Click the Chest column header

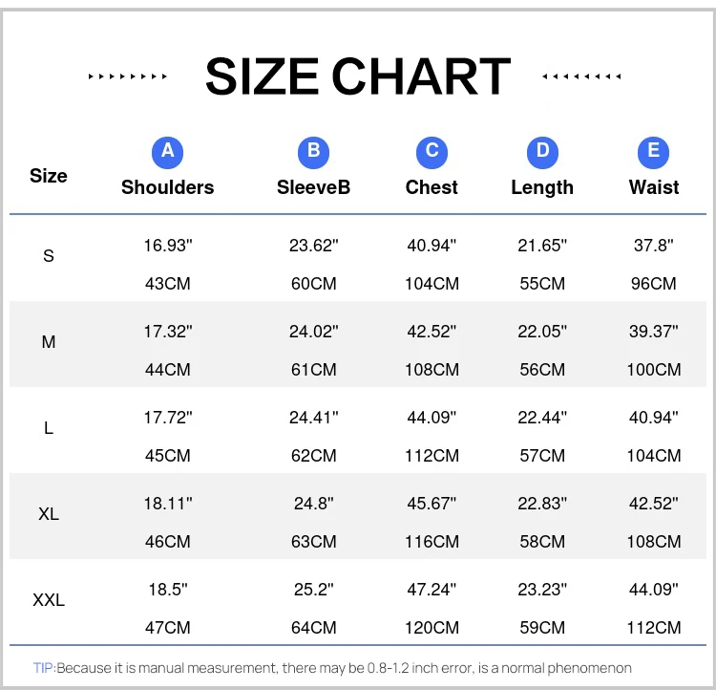432,187
